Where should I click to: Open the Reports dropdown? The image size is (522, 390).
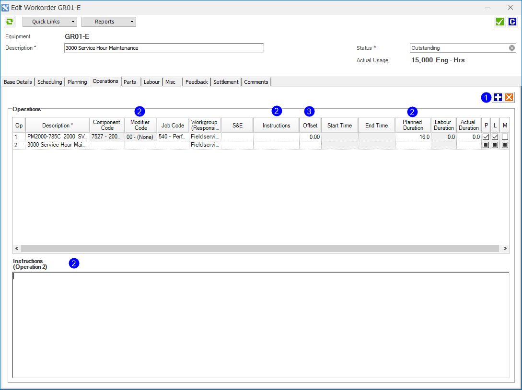tap(108, 22)
